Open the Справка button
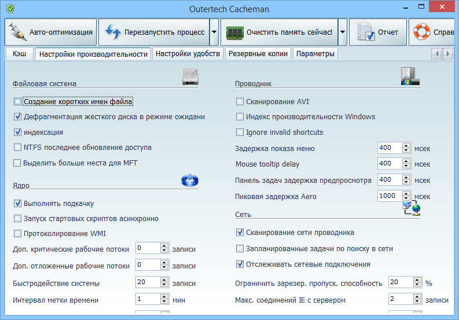459x320 pixels. point(432,32)
